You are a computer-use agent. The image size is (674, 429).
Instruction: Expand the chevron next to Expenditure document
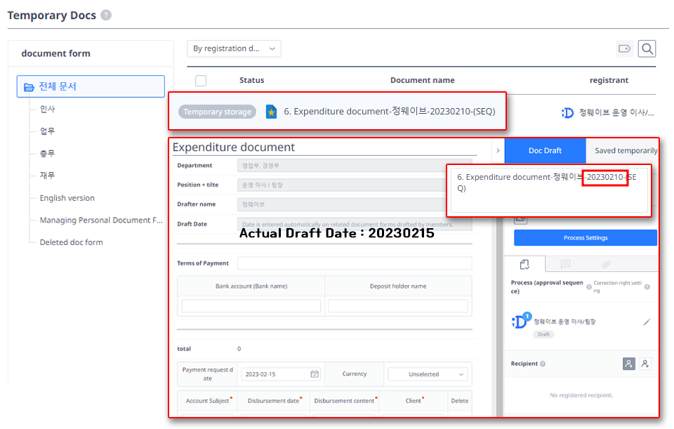(498, 150)
